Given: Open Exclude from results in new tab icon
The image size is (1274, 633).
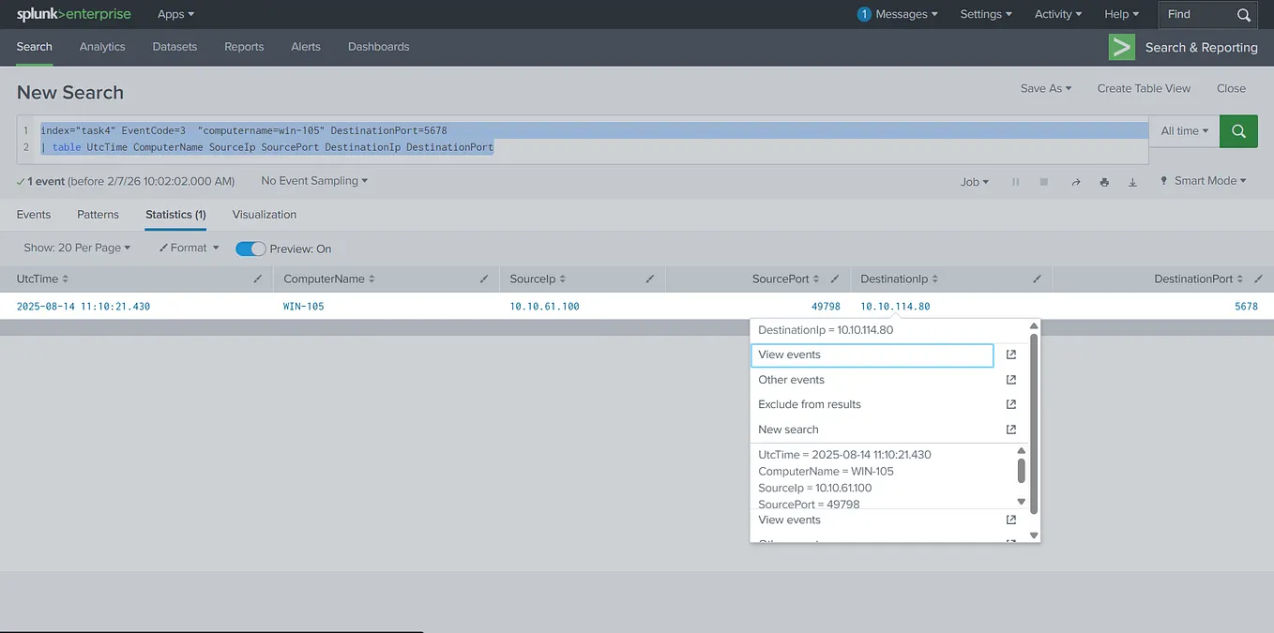Looking at the screenshot, I should [x=1011, y=404].
